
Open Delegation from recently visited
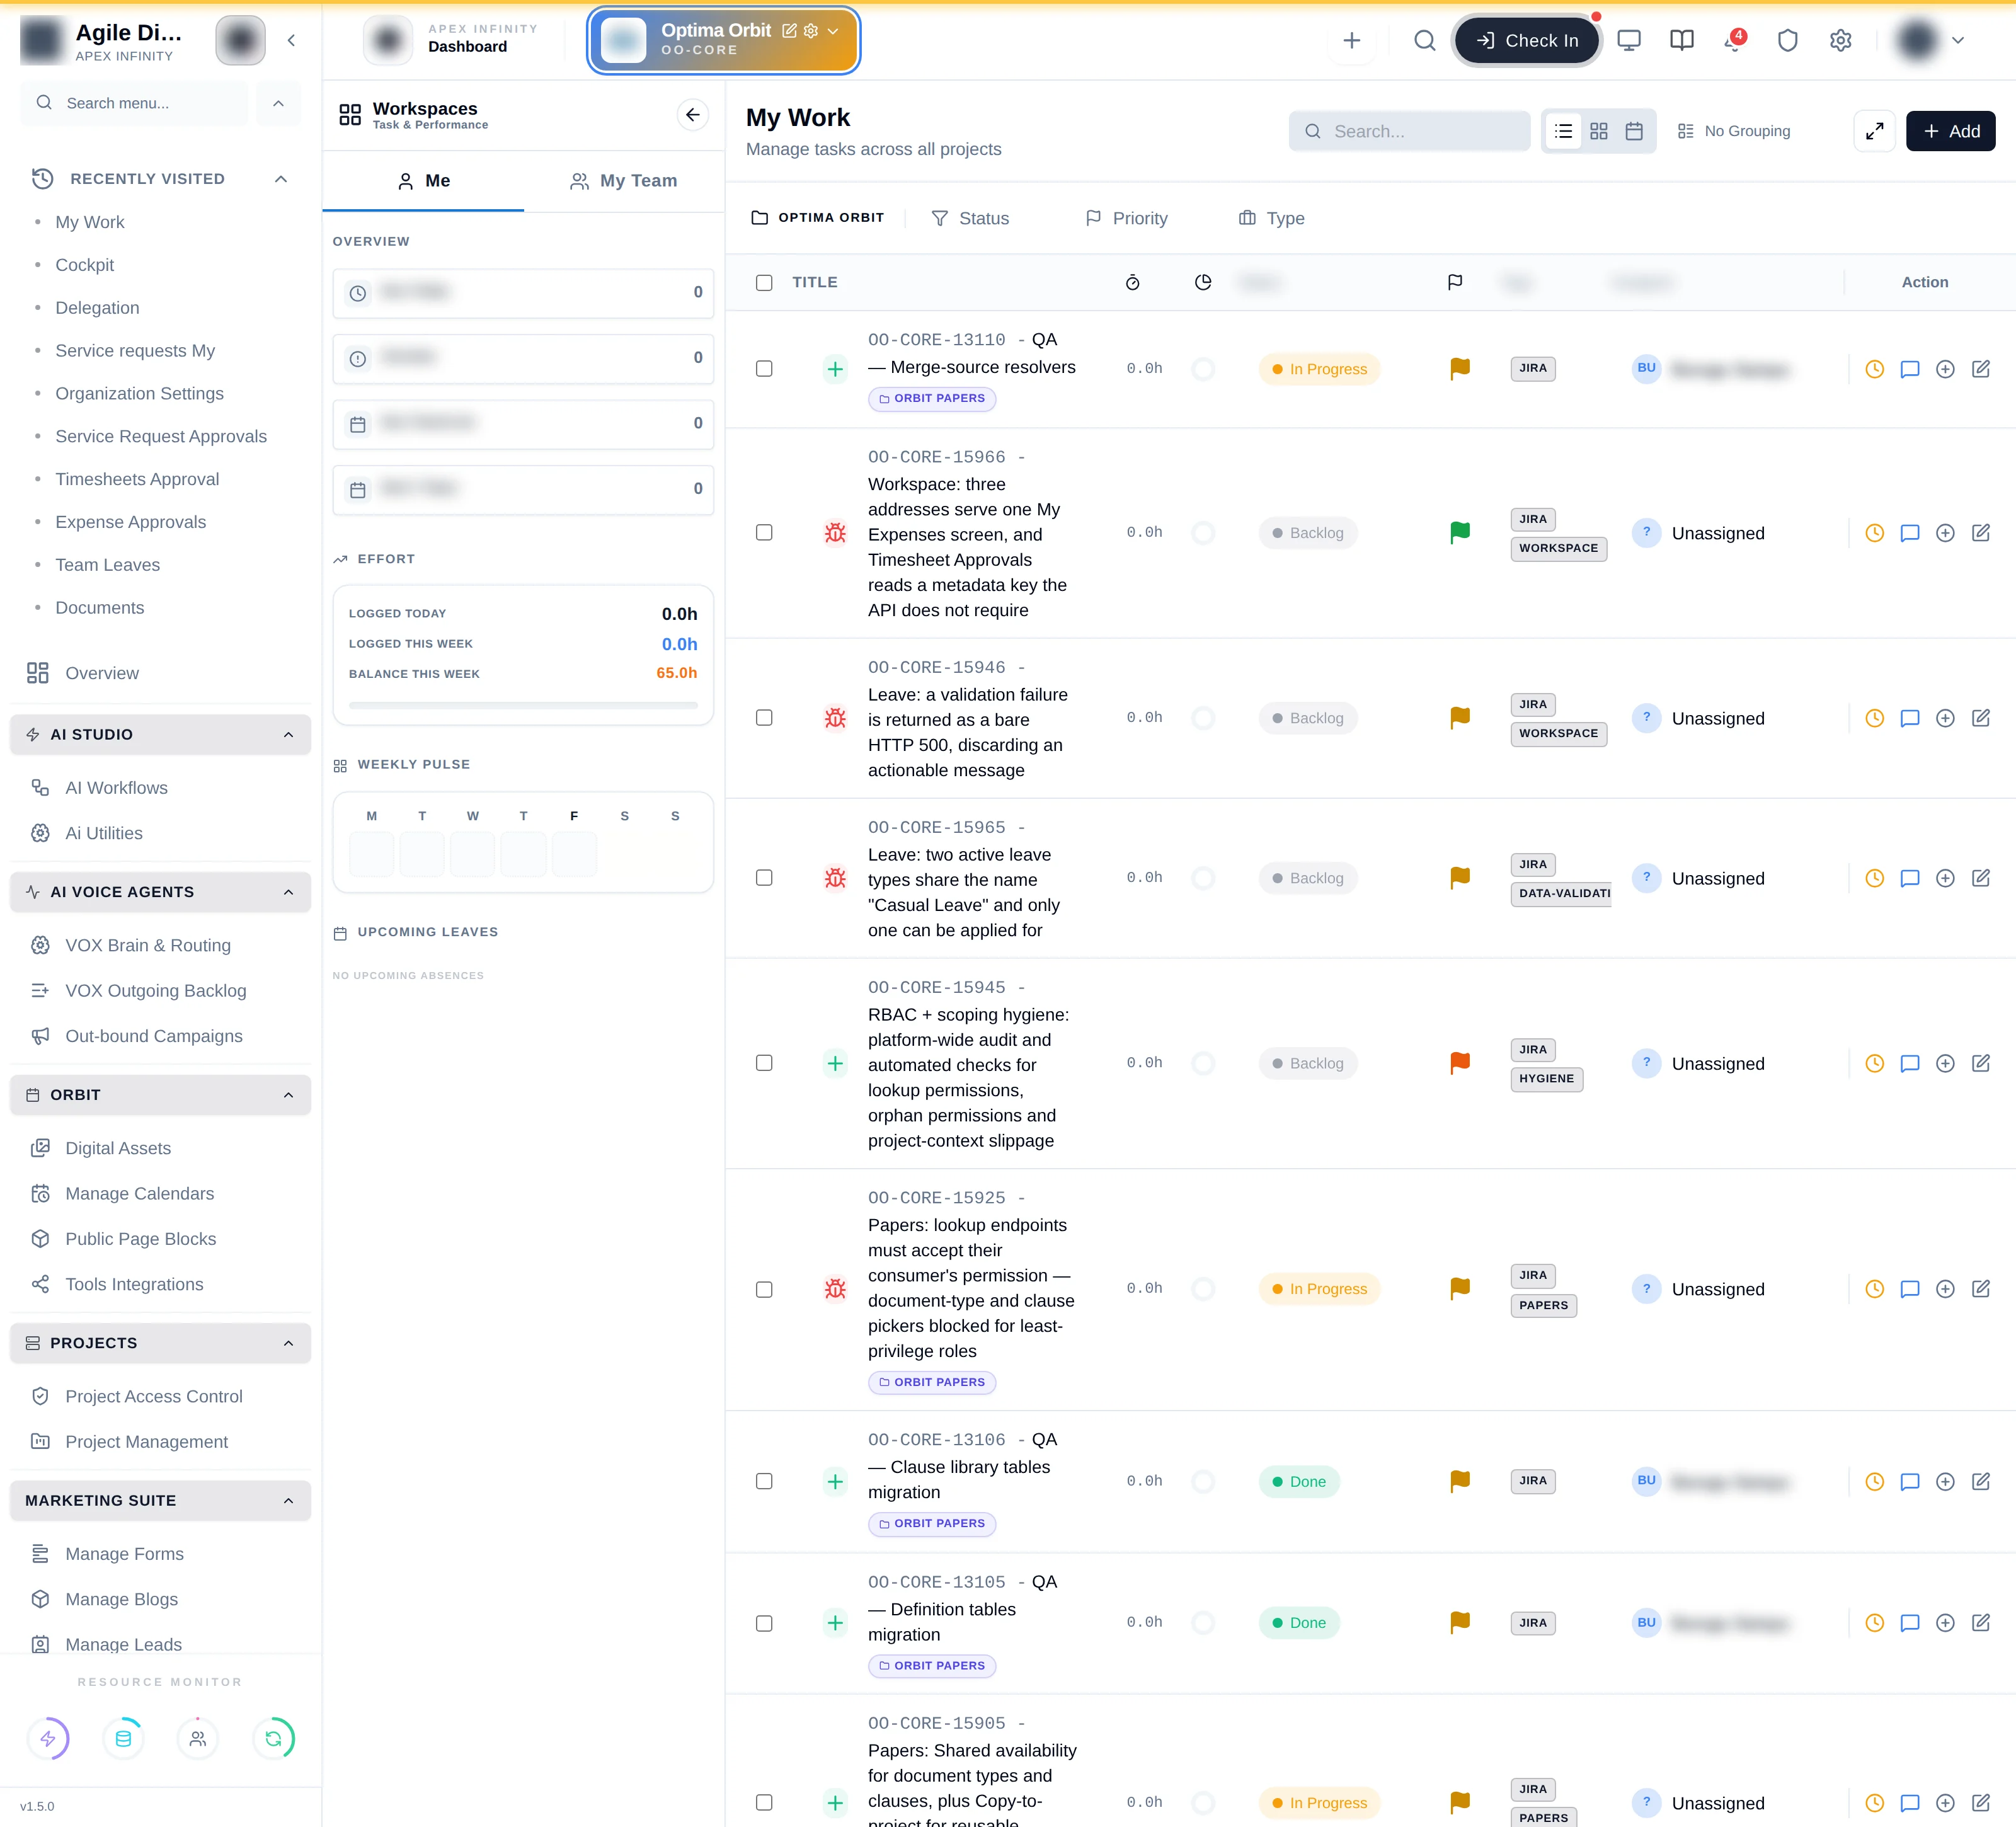coord(97,308)
